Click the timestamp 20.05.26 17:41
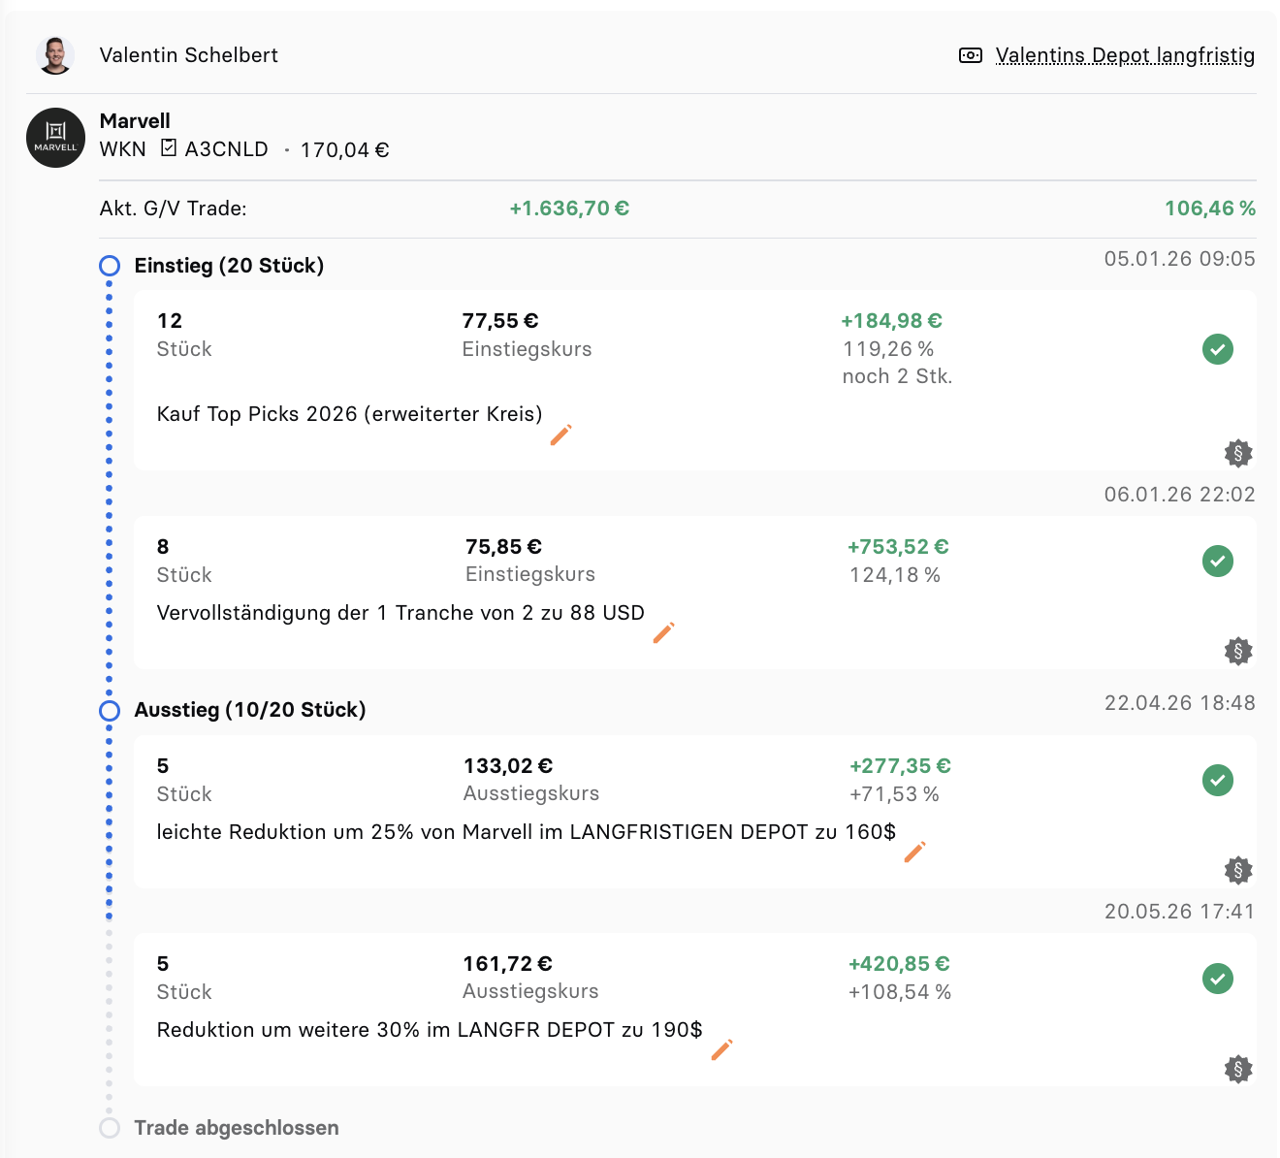This screenshot has height=1158, width=1280. (x=1180, y=912)
